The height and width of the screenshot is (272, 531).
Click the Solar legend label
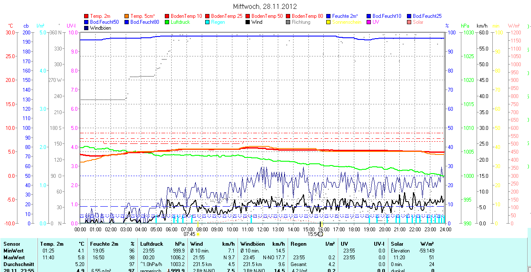(x=418, y=22)
